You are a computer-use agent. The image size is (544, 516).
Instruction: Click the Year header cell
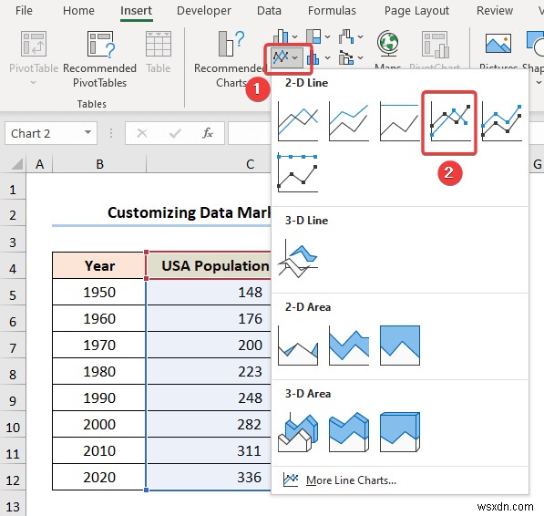(x=99, y=266)
